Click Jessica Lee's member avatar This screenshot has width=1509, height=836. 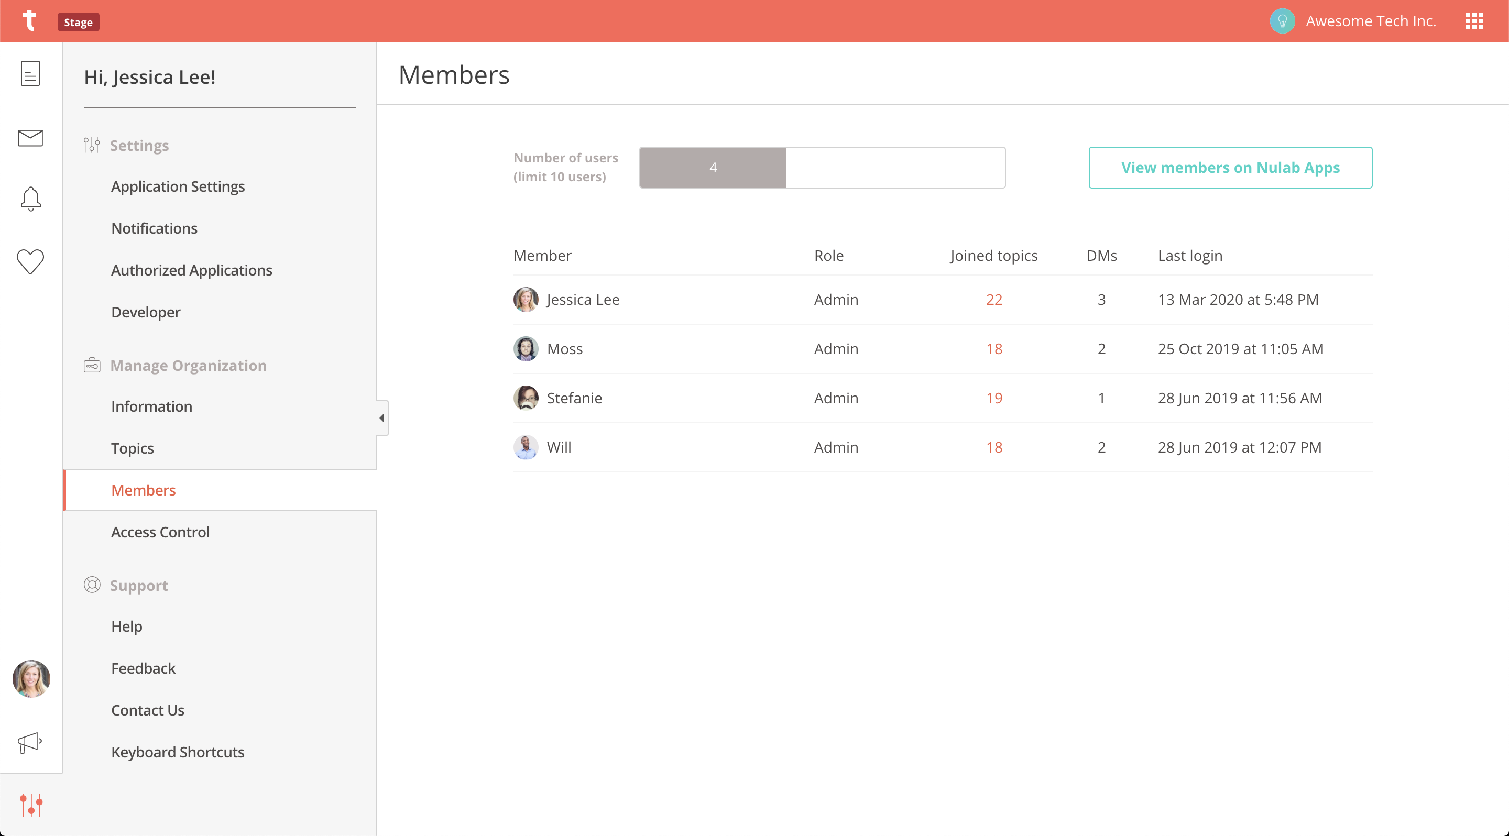click(x=526, y=300)
